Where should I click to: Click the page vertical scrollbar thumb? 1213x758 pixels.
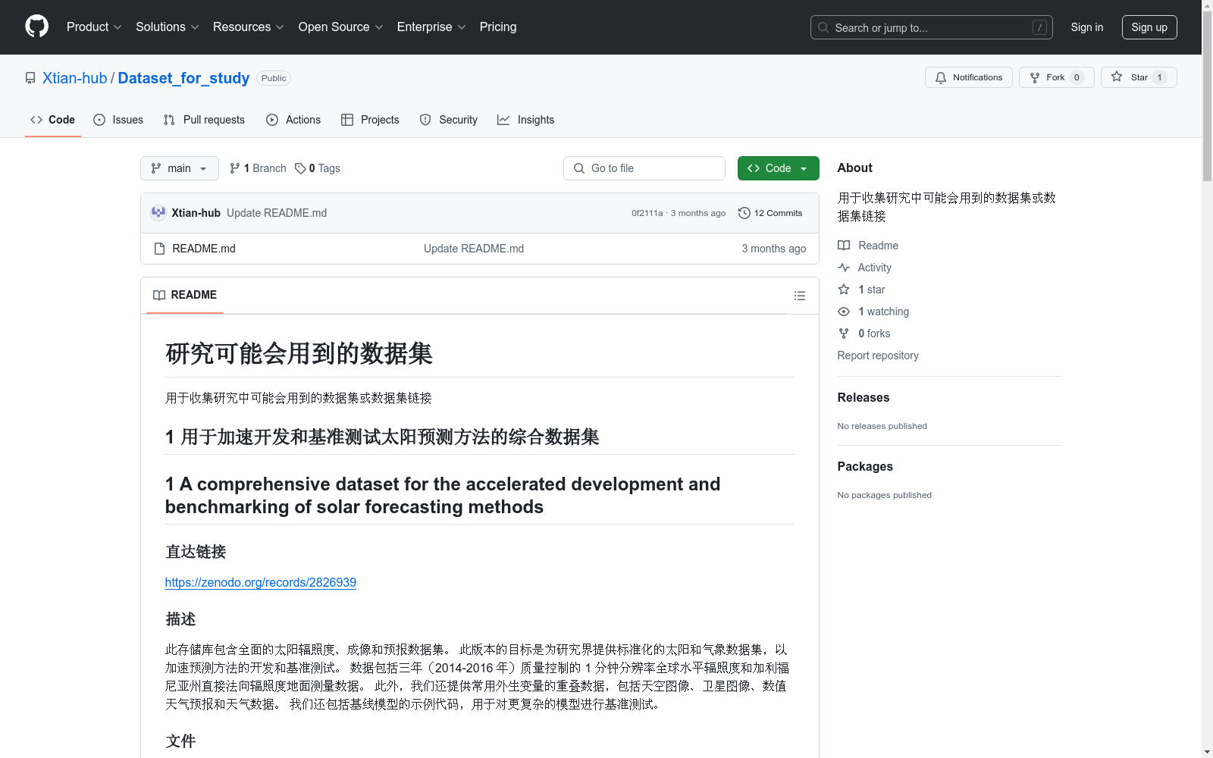pos(1207,95)
